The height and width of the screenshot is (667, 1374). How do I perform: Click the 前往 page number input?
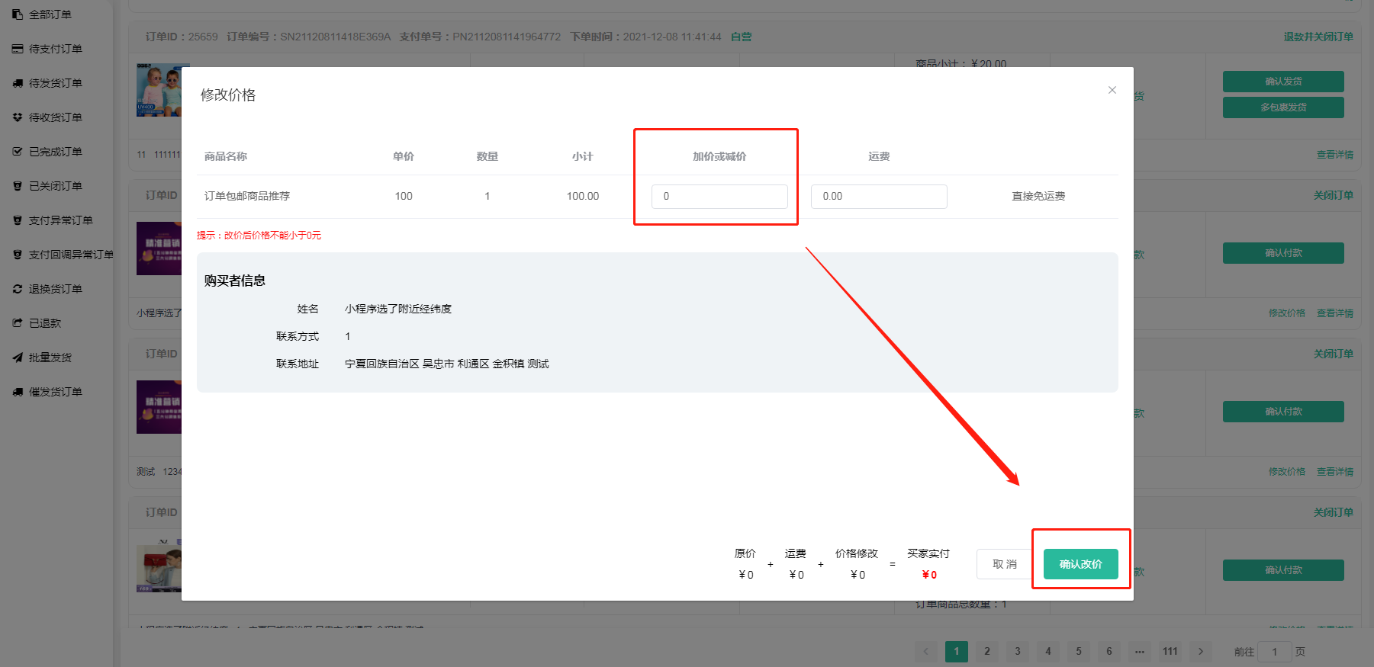(x=1274, y=652)
